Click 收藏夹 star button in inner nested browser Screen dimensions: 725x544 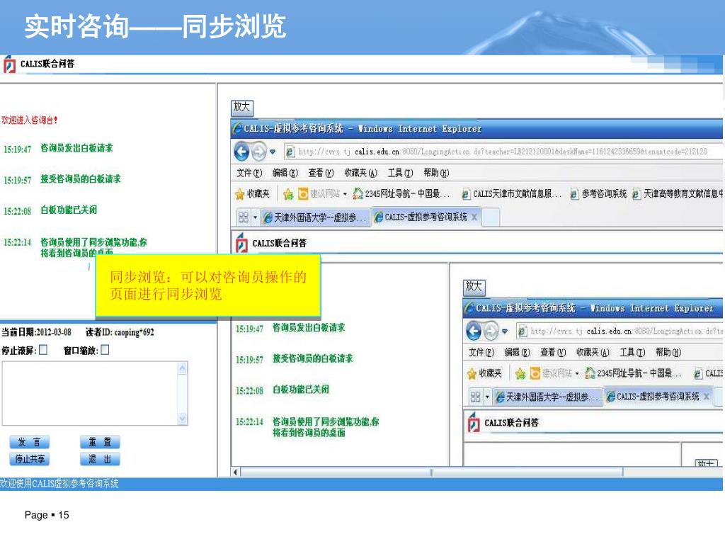[x=484, y=373]
